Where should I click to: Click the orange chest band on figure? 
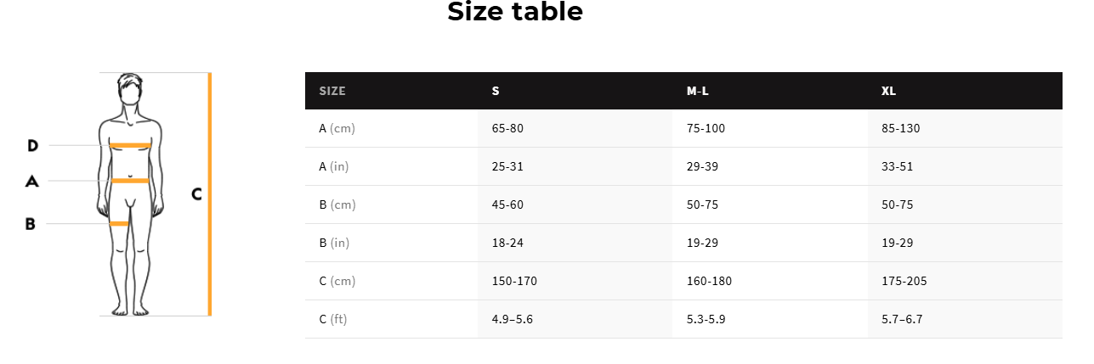click(130, 146)
